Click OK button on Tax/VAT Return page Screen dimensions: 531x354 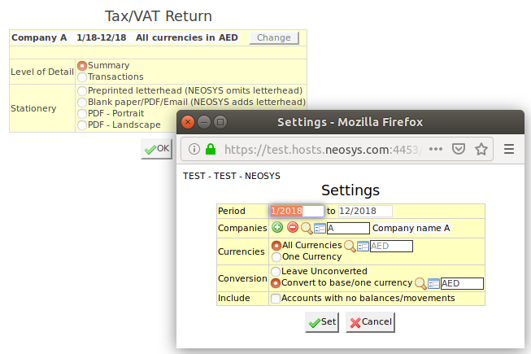tap(156, 149)
